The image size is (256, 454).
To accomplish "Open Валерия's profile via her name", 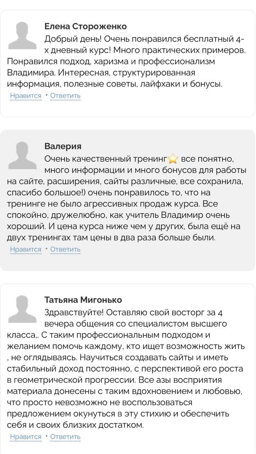I will click(x=63, y=146).
